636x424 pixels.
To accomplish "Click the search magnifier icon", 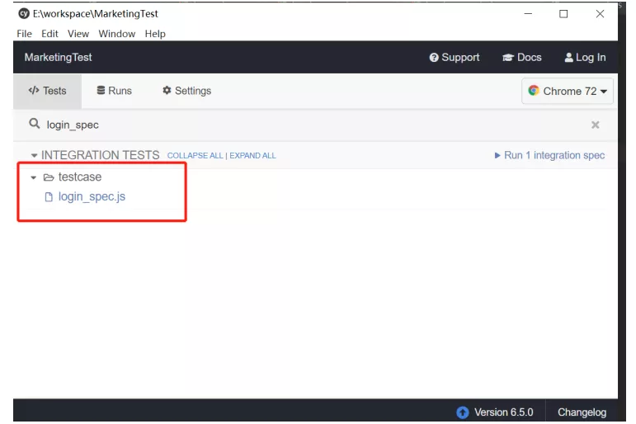I will click(x=34, y=124).
